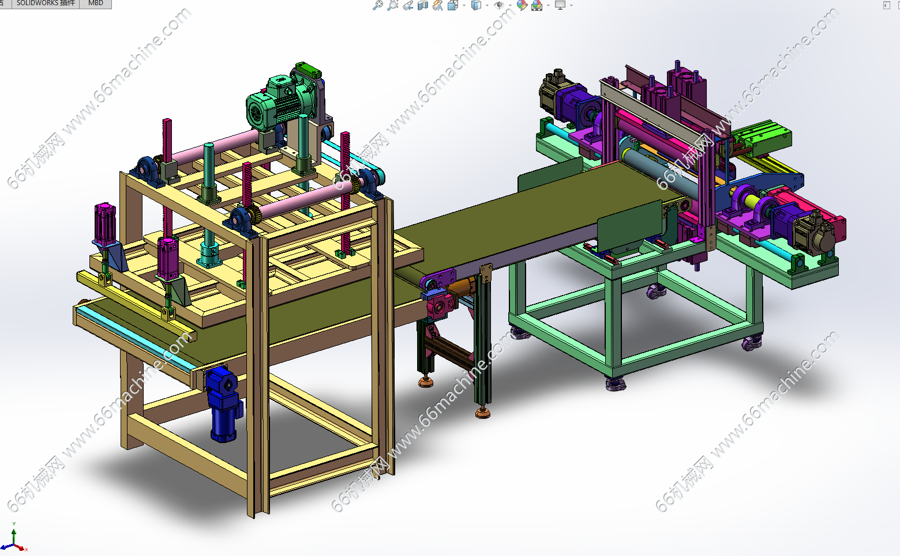Screen dimensions: 900x556
Task: Toggle the Section View tool
Action: tap(423, 5)
